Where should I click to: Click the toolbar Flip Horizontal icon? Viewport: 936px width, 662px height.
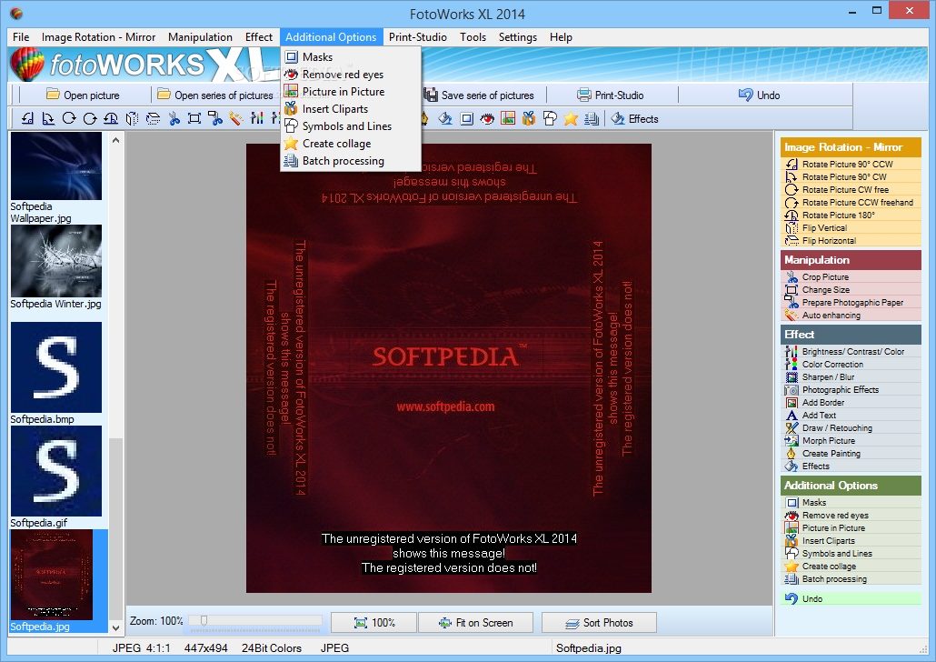153,119
